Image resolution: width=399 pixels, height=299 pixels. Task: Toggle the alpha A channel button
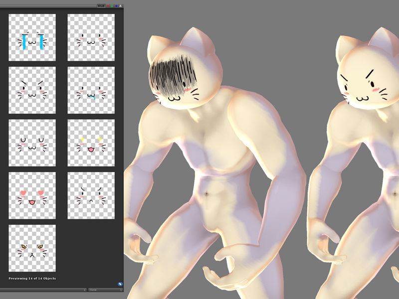coord(121,6)
